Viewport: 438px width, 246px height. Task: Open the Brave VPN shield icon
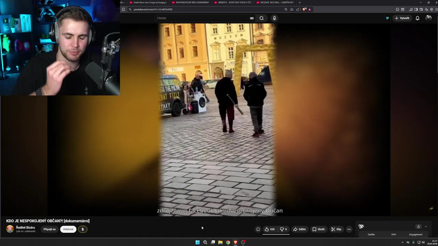431,10
